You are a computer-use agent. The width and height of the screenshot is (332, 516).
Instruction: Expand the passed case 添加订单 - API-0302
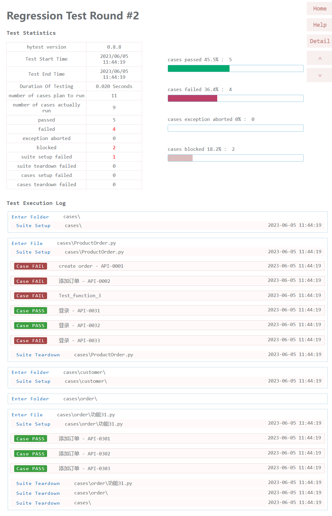(168, 454)
